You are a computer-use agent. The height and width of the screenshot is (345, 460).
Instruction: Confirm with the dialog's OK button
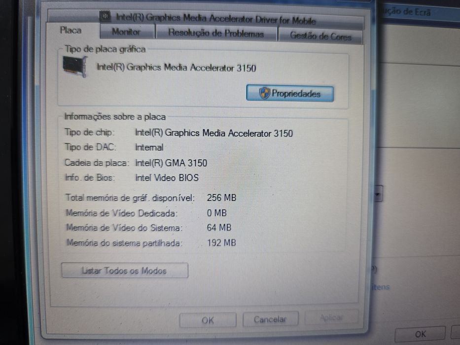click(x=208, y=320)
